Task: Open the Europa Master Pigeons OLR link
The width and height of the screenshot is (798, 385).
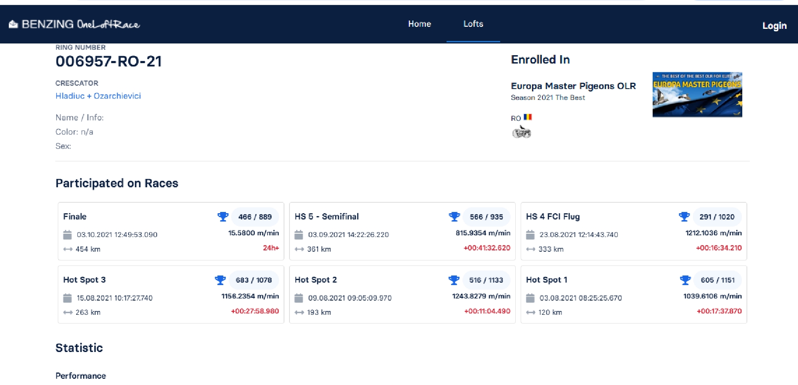Action: point(573,86)
